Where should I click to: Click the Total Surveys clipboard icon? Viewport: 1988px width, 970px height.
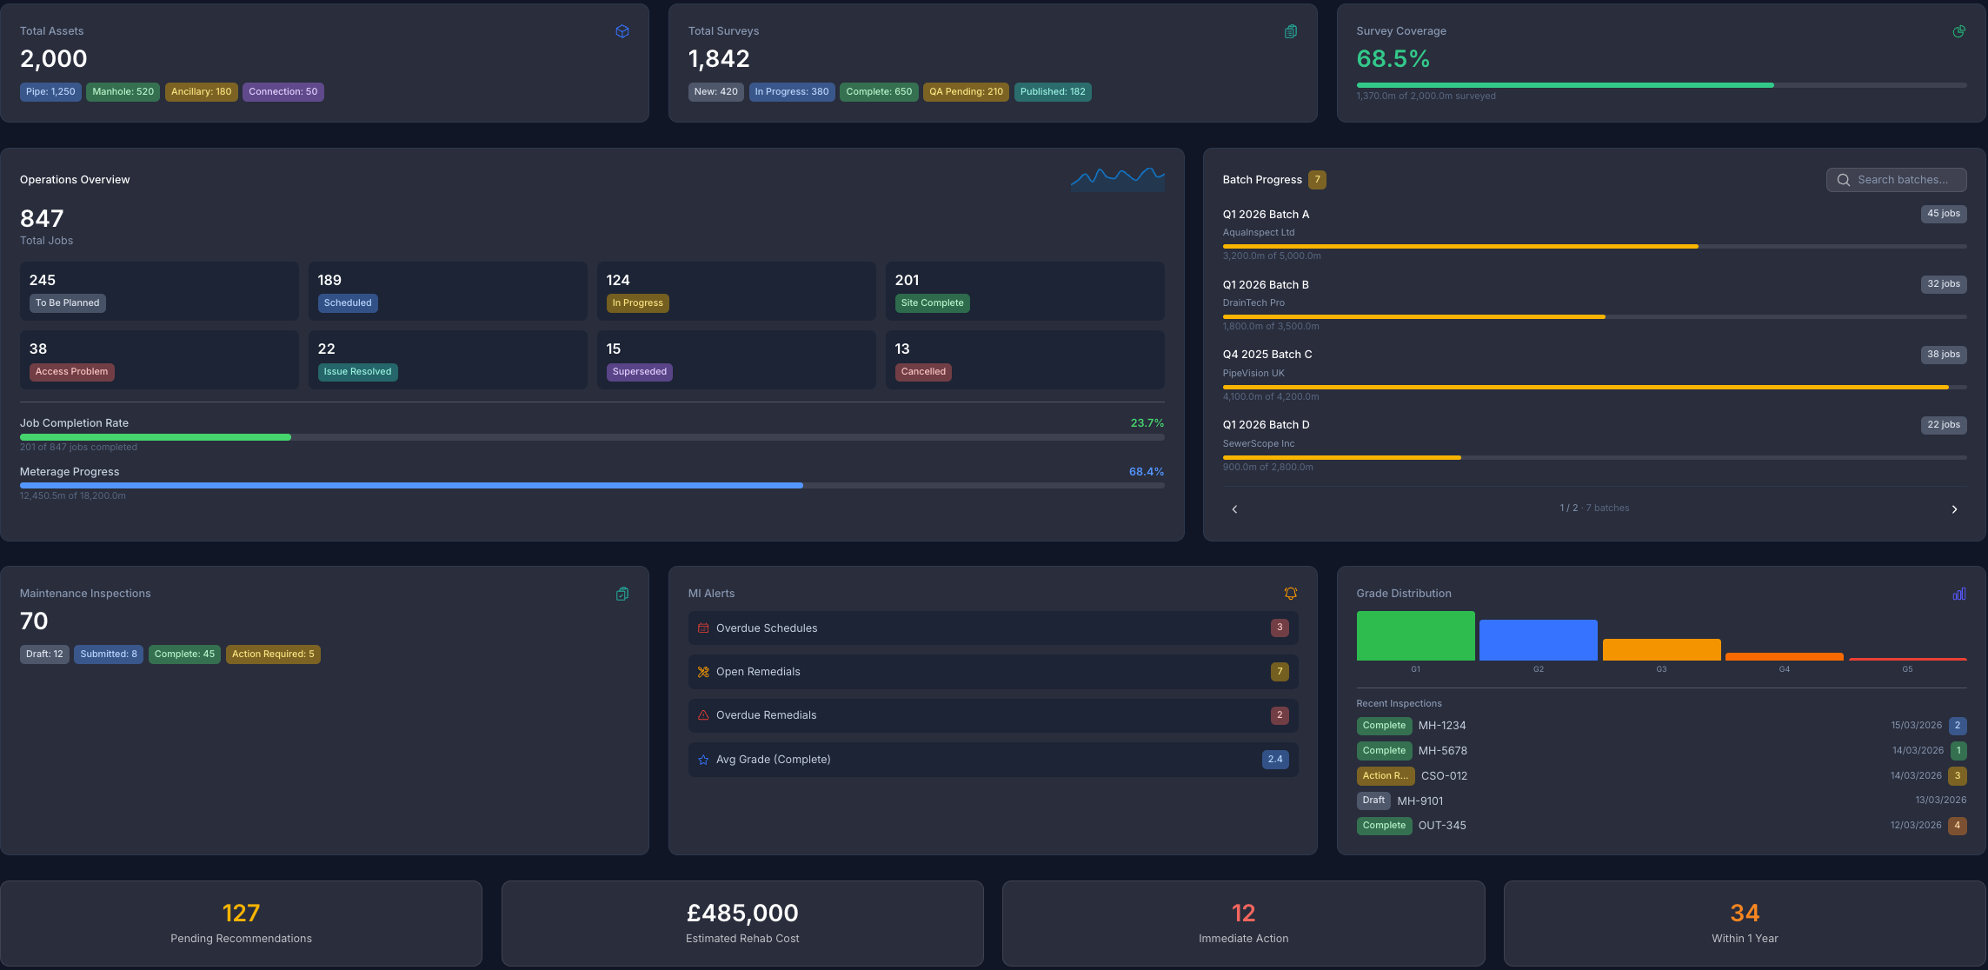(1291, 31)
